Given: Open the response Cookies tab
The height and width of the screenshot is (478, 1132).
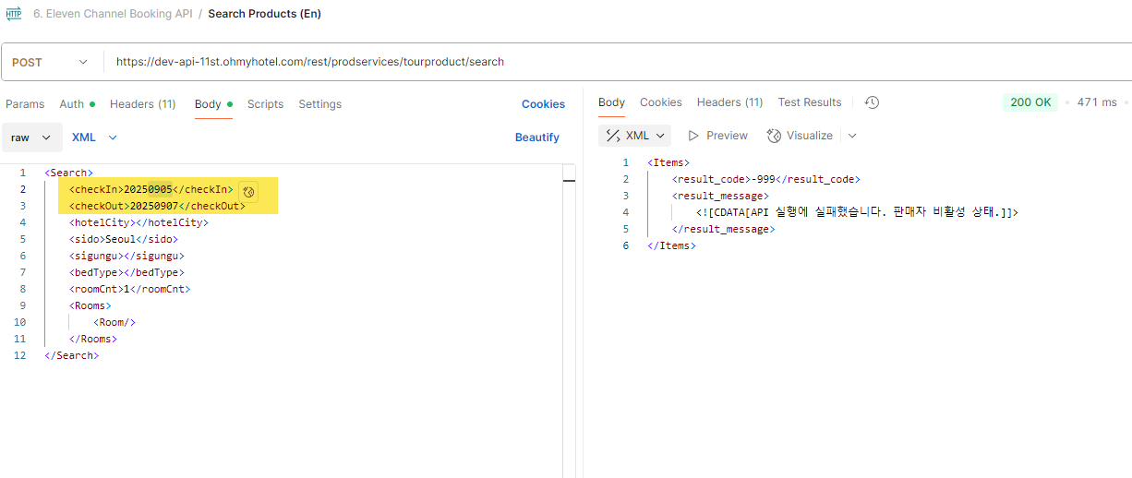Looking at the screenshot, I should [x=660, y=102].
